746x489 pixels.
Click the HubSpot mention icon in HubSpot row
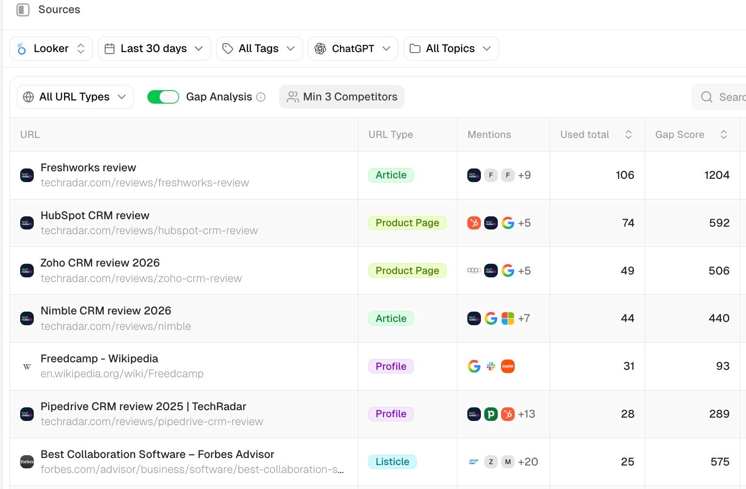pyautogui.click(x=474, y=223)
